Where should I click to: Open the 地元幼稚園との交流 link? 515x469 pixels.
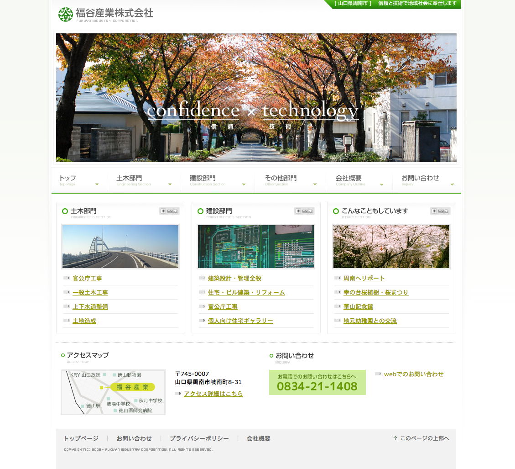click(x=370, y=321)
